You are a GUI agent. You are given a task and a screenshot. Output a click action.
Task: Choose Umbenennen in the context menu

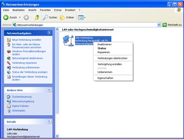(x=113, y=72)
